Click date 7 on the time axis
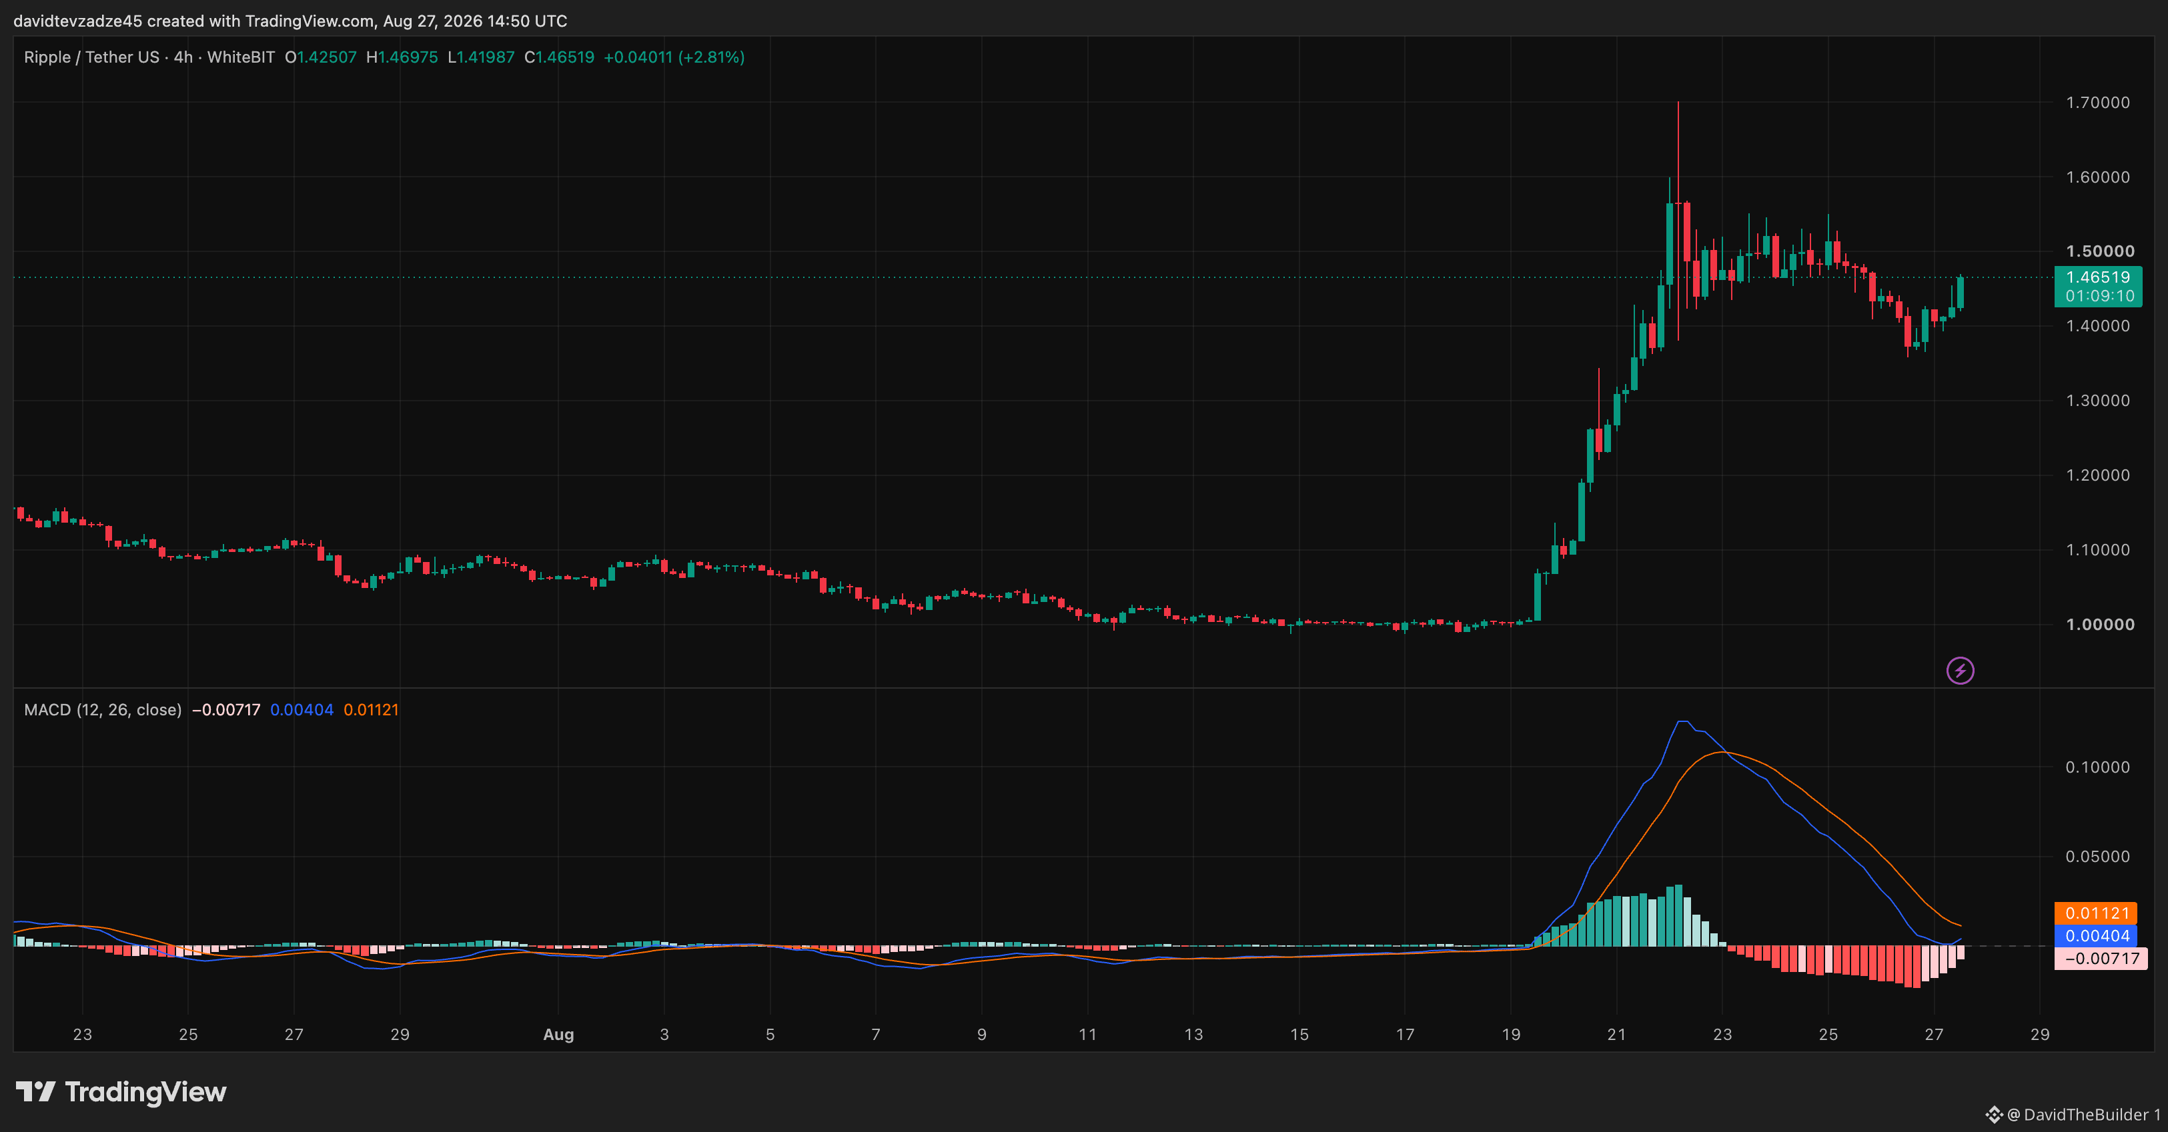 click(876, 1035)
